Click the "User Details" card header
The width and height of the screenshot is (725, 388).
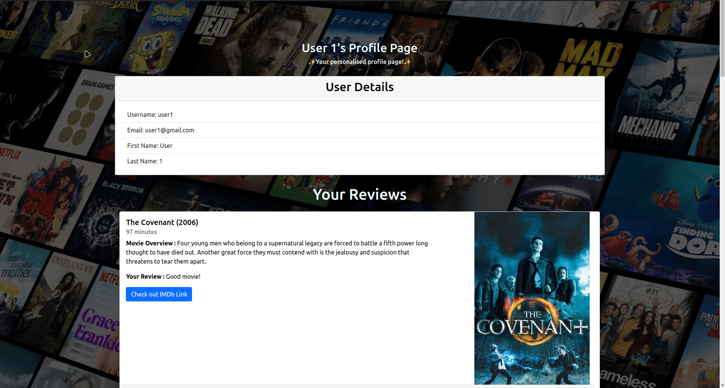click(x=359, y=88)
